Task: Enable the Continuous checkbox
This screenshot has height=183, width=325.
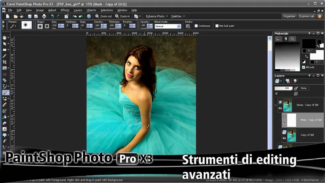Action: coord(196,26)
